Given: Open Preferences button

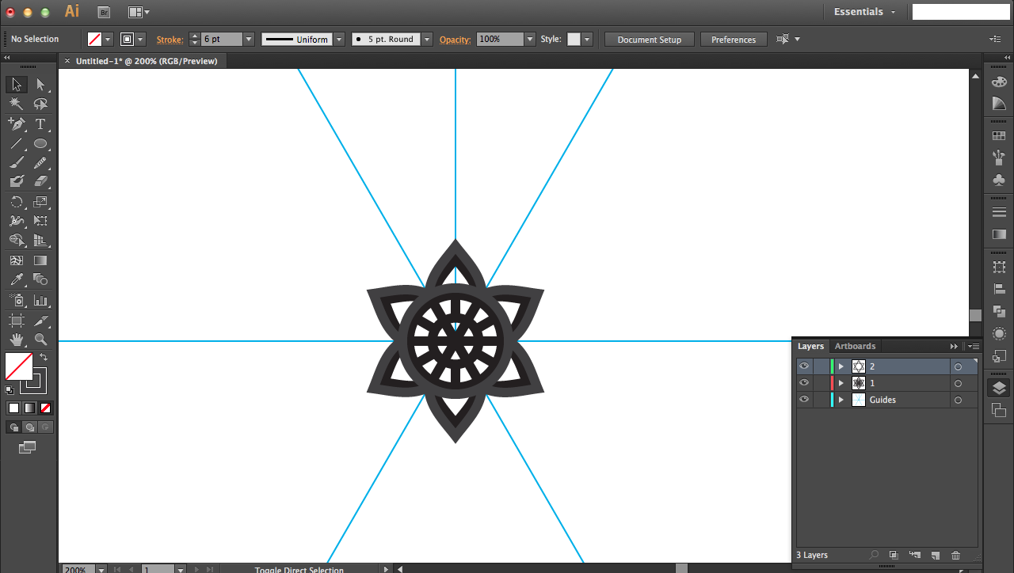Looking at the screenshot, I should pyautogui.click(x=734, y=40).
